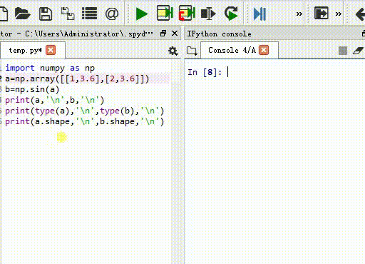
Task: Save the file with the floppy icon
Action: [x=46, y=14]
